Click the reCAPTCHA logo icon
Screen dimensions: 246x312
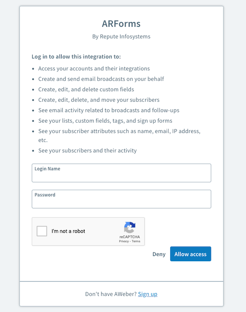pyautogui.click(x=130, y=228)
